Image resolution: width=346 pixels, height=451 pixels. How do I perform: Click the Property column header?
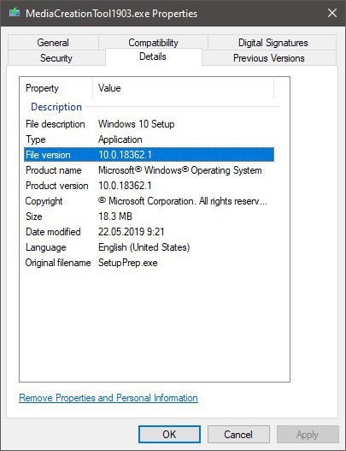click(x=56, y=88)
